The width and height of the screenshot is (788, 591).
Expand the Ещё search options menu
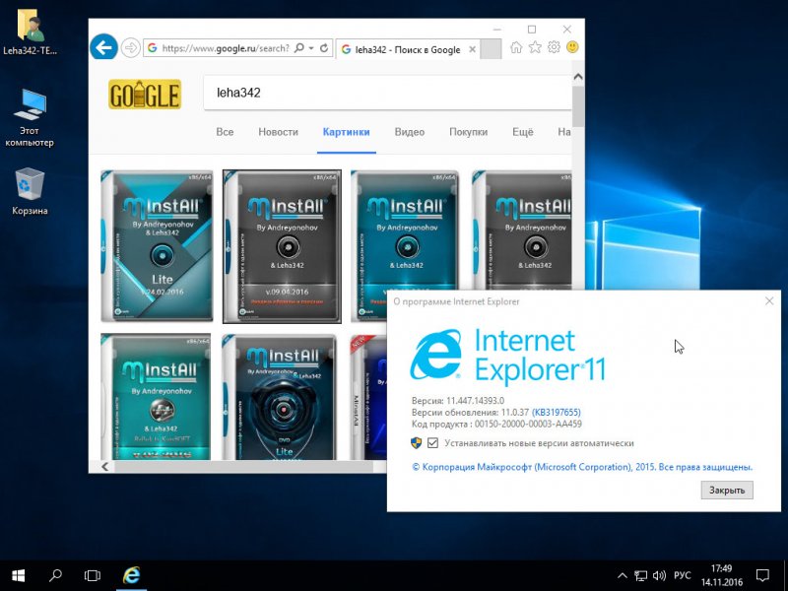[x=523, y=132]
